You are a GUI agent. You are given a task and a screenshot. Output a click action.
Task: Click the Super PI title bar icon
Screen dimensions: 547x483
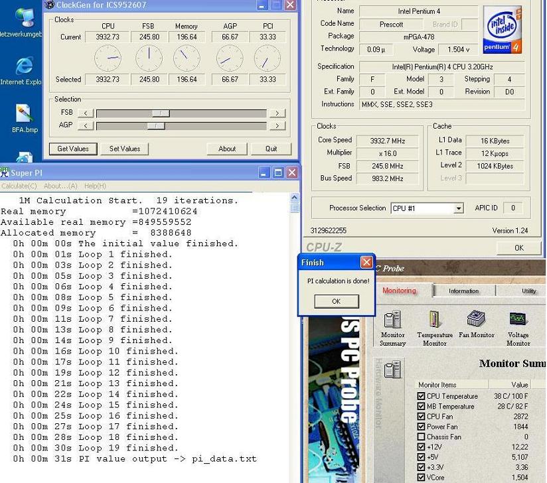pyautogui.click(x=5, y=172)
